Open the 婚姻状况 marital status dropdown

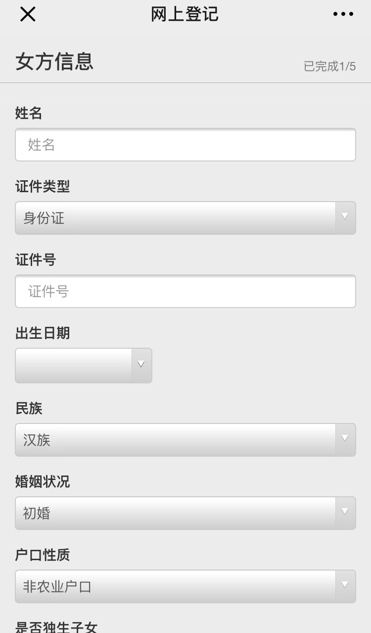point(185,513)
